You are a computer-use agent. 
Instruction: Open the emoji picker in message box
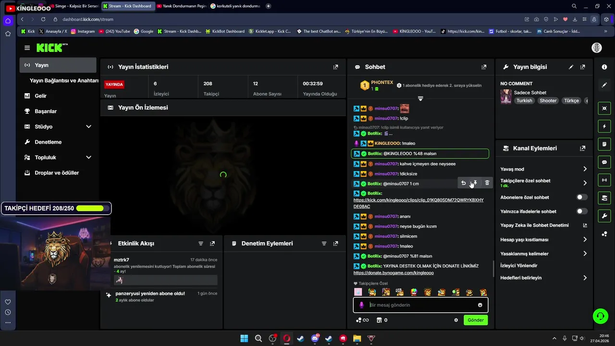[480, 305]
